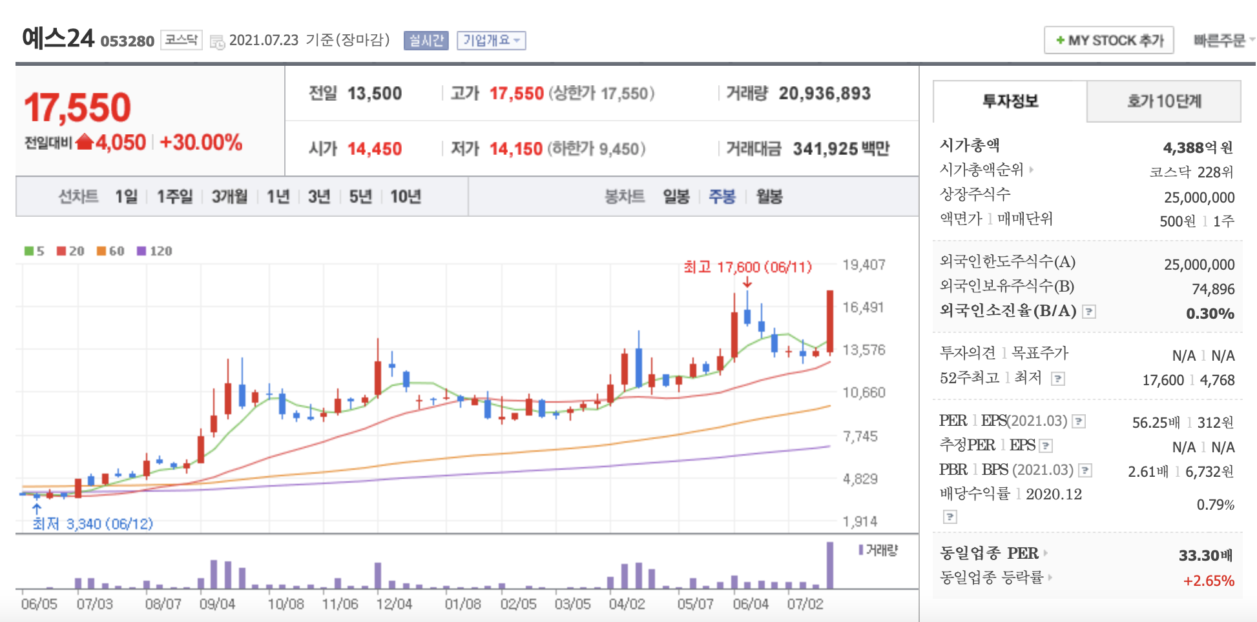Click the 07/02 date label on chart axis
Screen dimensions: 1257x622
click(805, 605)
